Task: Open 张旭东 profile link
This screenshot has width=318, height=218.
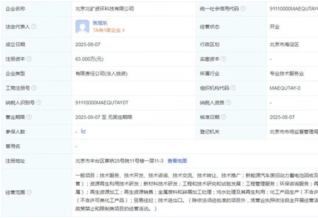Action: 100,23
